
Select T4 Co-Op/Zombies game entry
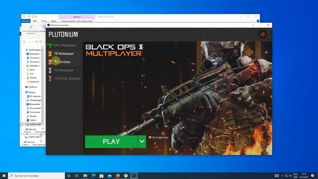pos(64,79)
